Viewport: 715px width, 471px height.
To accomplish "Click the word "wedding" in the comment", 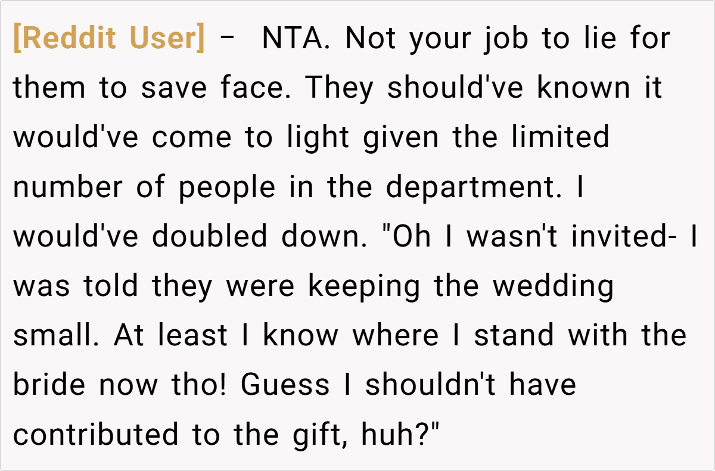I will click(x=554, y=286).
